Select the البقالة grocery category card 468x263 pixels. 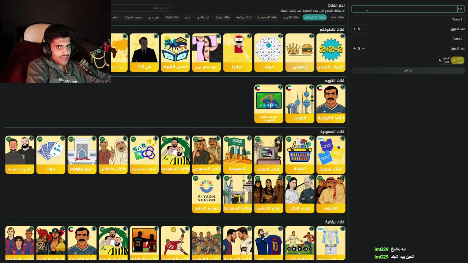[x=299, y=155]
